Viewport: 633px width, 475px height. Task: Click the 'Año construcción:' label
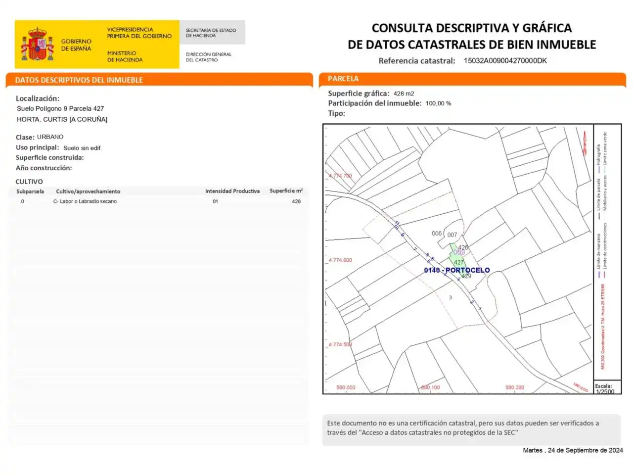tap(44, 168)
